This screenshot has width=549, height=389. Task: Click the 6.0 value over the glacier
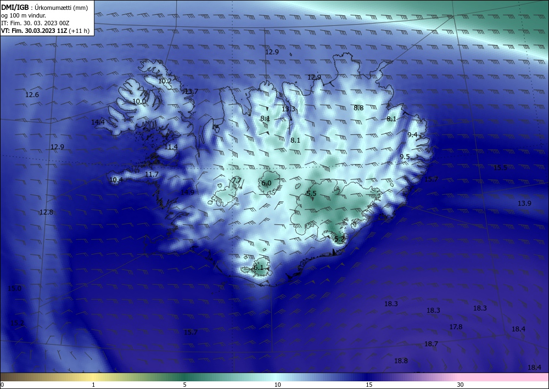coord(266,183)
